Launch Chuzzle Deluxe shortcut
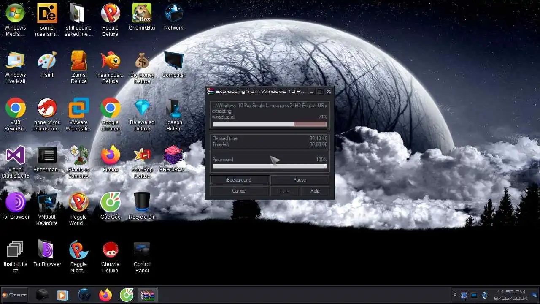This screenshot has height=304, width=540. 110,257
